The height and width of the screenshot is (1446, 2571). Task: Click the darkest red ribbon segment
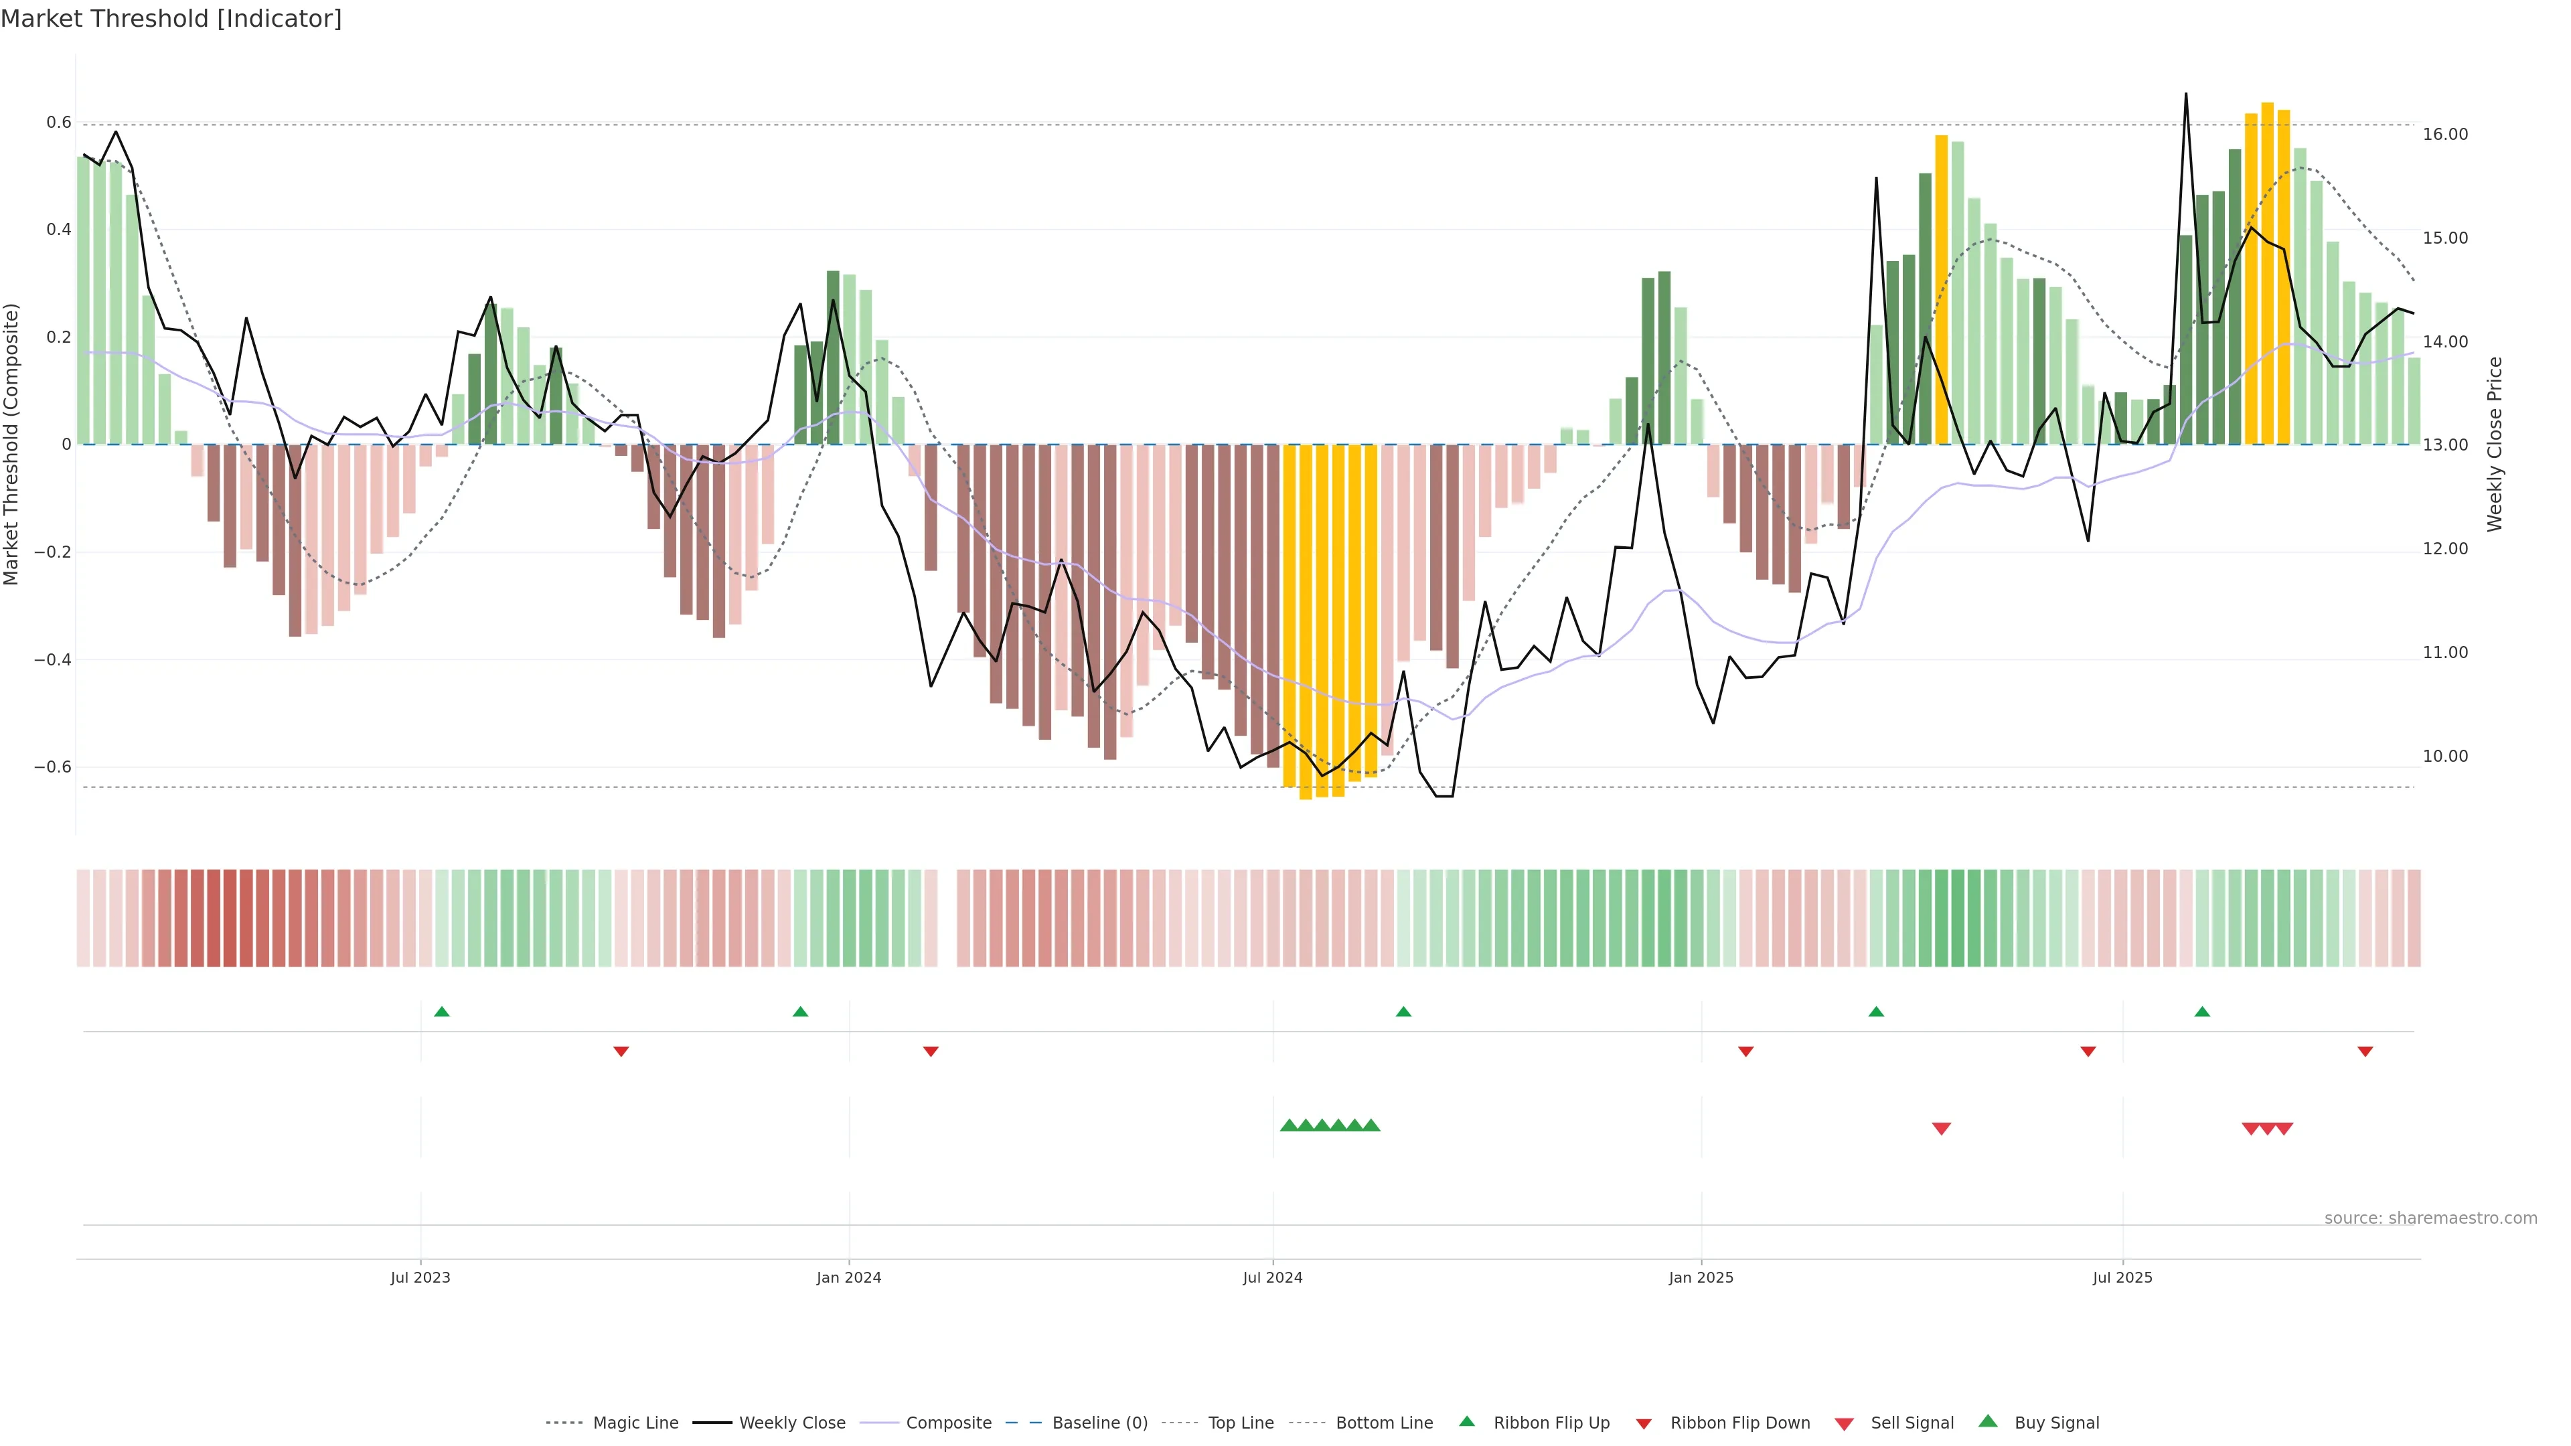click(x=230, y=918)
